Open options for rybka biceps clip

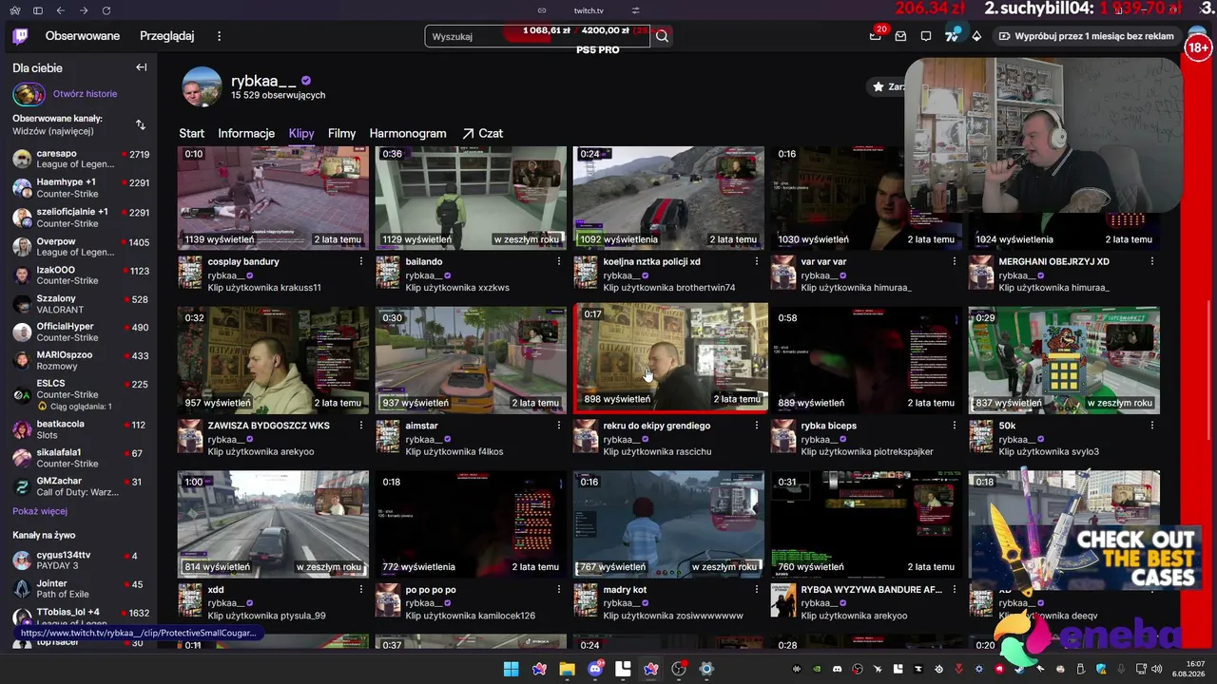(955, 426)
